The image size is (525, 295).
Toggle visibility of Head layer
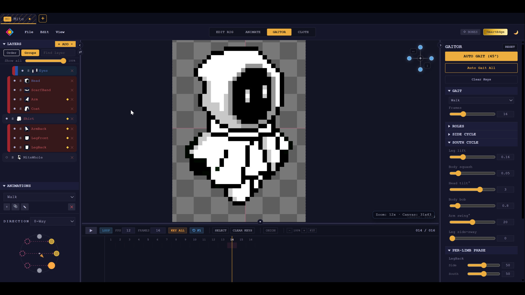coord(14,81)
